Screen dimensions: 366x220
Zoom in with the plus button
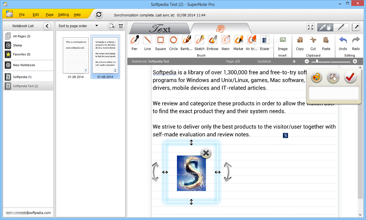pos(355,61)
